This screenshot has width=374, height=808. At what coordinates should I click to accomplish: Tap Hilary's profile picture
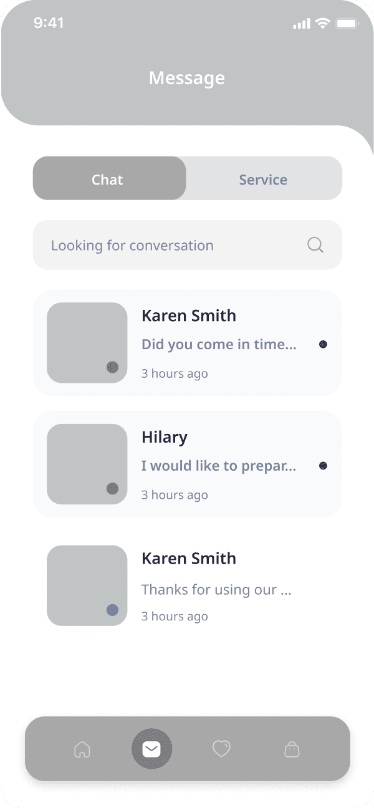pyautogui.click(x=87, y=463)
